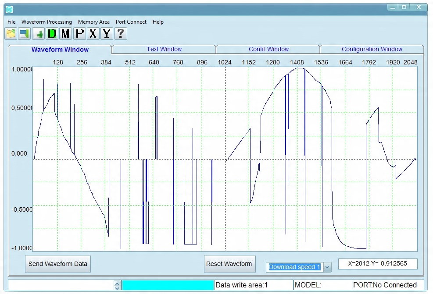
Task: Open the Memory Area menu
Action: click(x=94, y=22)
